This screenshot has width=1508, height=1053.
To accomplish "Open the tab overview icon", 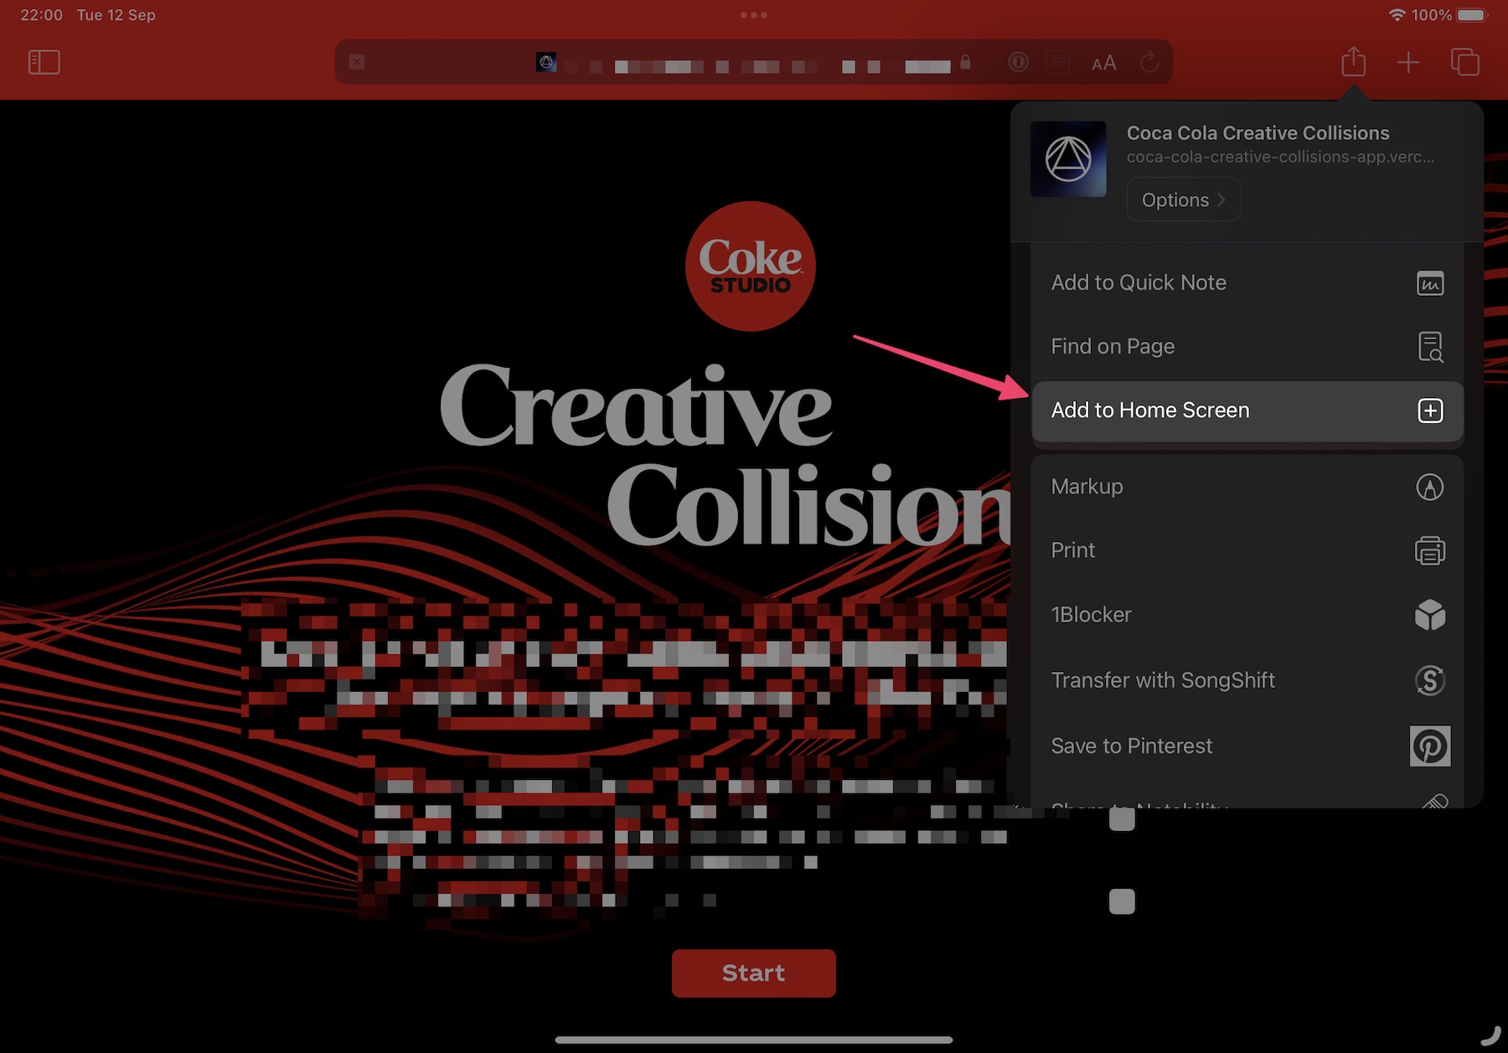I will tap(1464, 62).
